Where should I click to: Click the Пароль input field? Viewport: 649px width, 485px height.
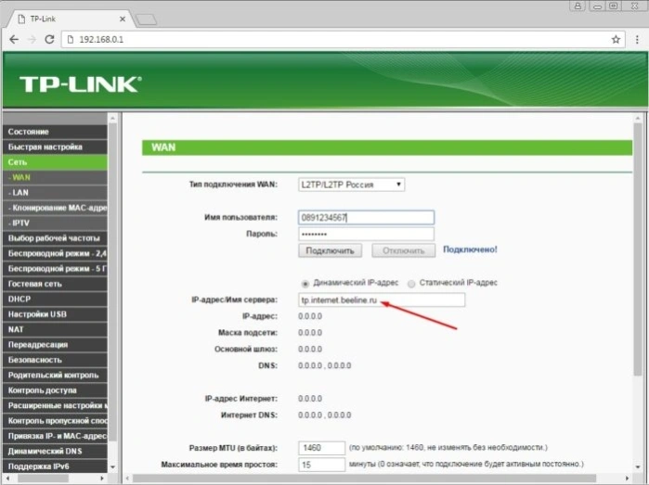(366, 234)
